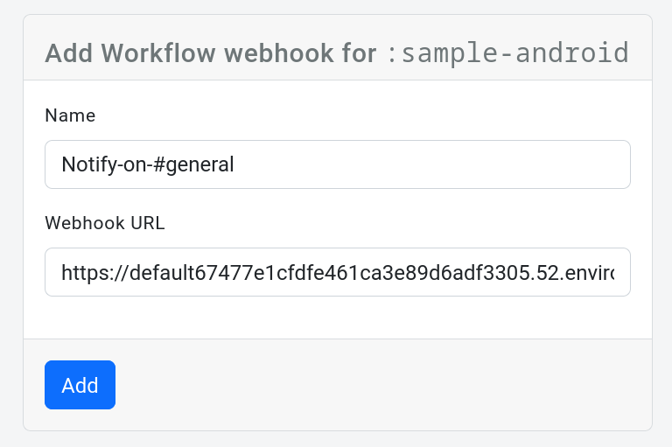Click into the Webhook URL field

tap(337, 272)
